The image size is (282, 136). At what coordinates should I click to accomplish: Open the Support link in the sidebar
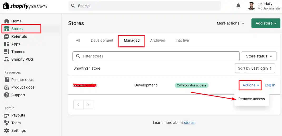(x=18, y=95)
